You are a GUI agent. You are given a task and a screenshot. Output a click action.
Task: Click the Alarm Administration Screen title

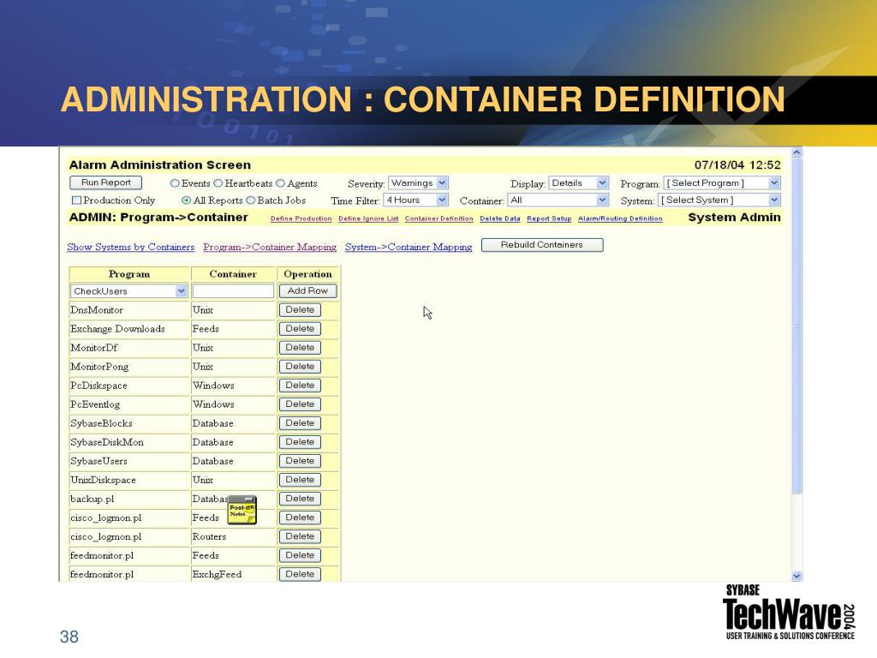160,165
